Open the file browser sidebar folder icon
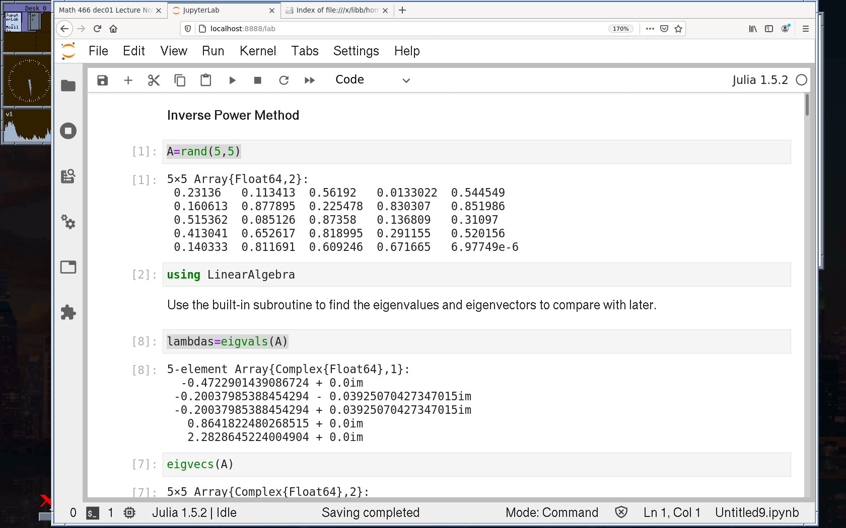 coord(68,86)
